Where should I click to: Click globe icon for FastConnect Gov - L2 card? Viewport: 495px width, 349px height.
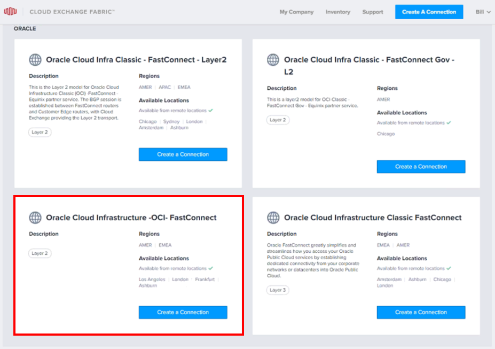point(273,60)
